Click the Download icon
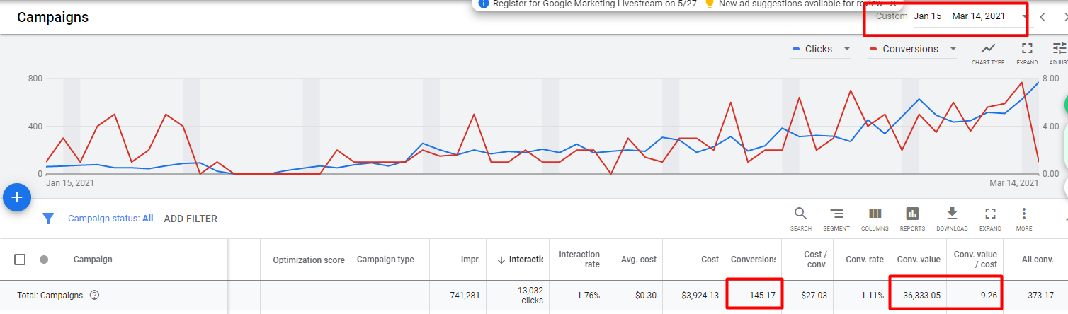This screenshot has width=1068, height=314. (952, 214)
